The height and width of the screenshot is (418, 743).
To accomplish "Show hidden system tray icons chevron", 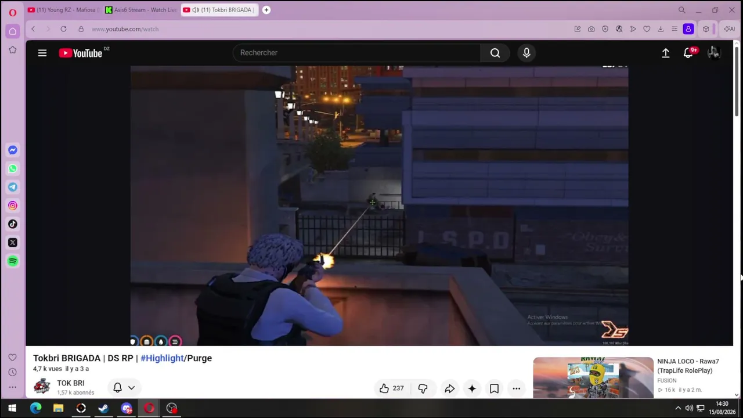I will click(678, 408).
